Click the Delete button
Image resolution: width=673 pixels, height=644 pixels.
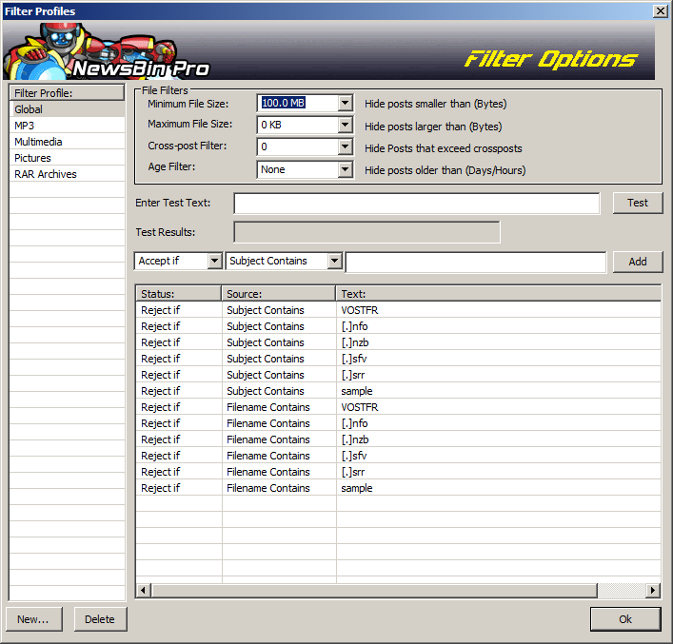100,619
